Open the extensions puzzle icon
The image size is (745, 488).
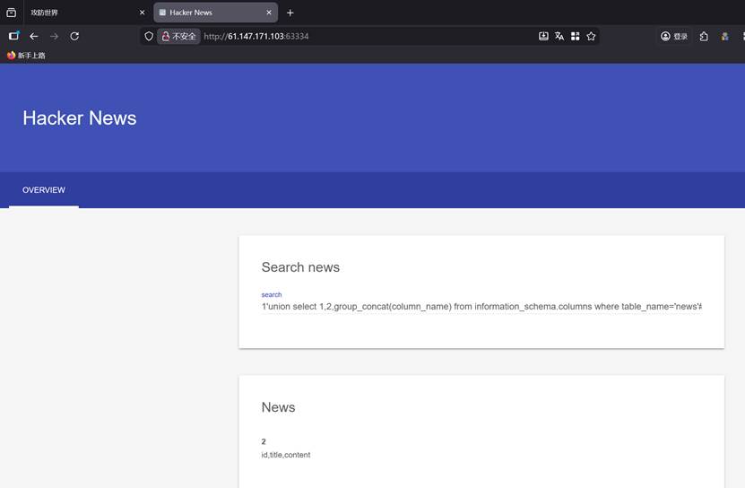click(x=704, y=36)
